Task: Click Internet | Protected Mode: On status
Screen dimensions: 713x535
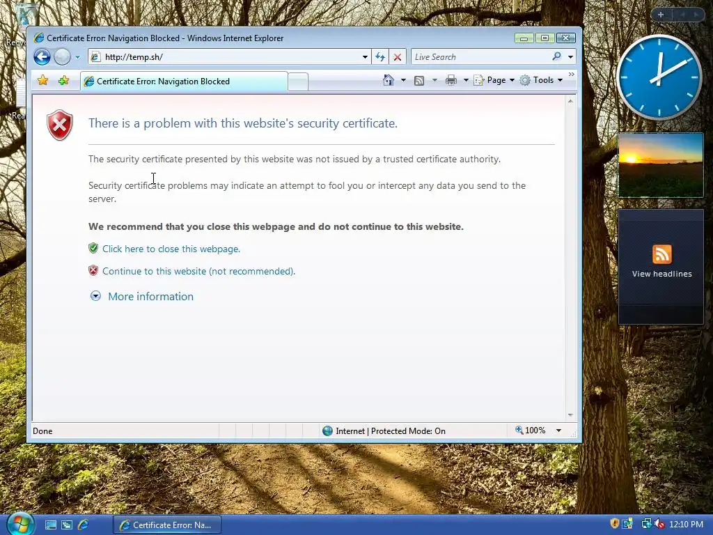Action: (384, 431)
